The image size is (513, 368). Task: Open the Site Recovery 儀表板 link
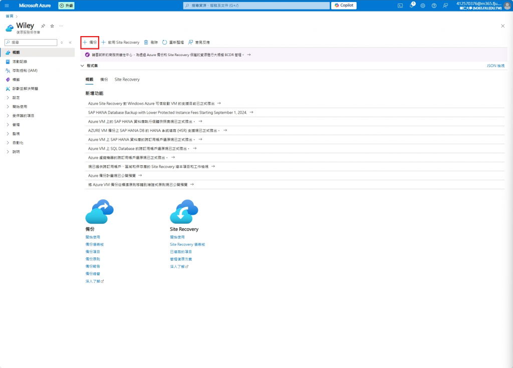(187, 244)
